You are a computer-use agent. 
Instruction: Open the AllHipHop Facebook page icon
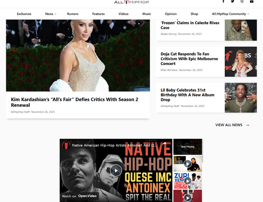click(223, 1)
